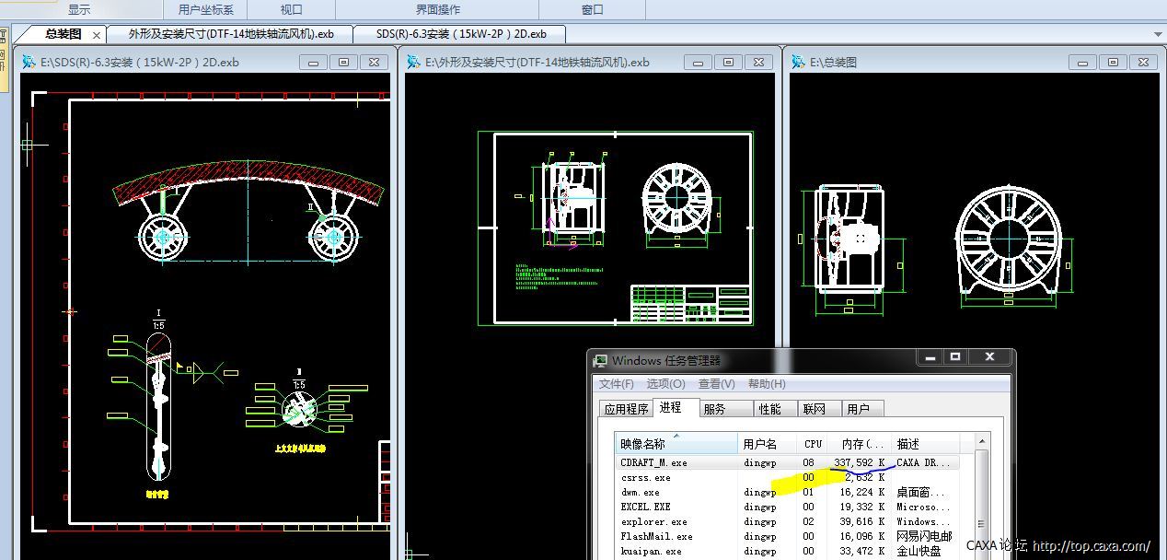Switch to SDS(R)-6.3安装 2D.exb tab

[460, 34]
